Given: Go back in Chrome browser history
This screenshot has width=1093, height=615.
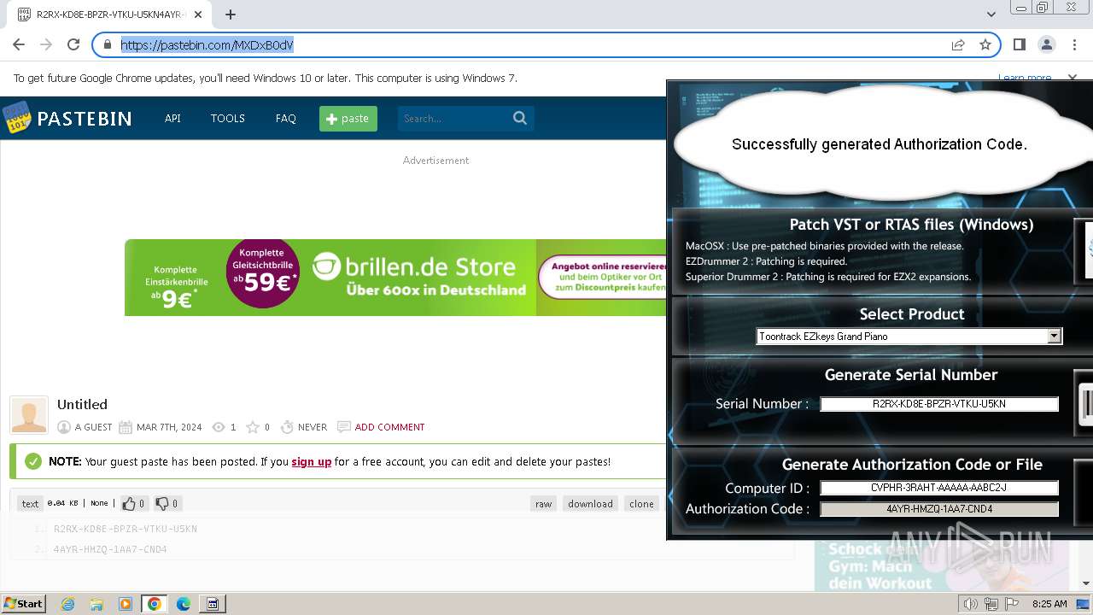Looking at the screenshot, I should [19, 44].
